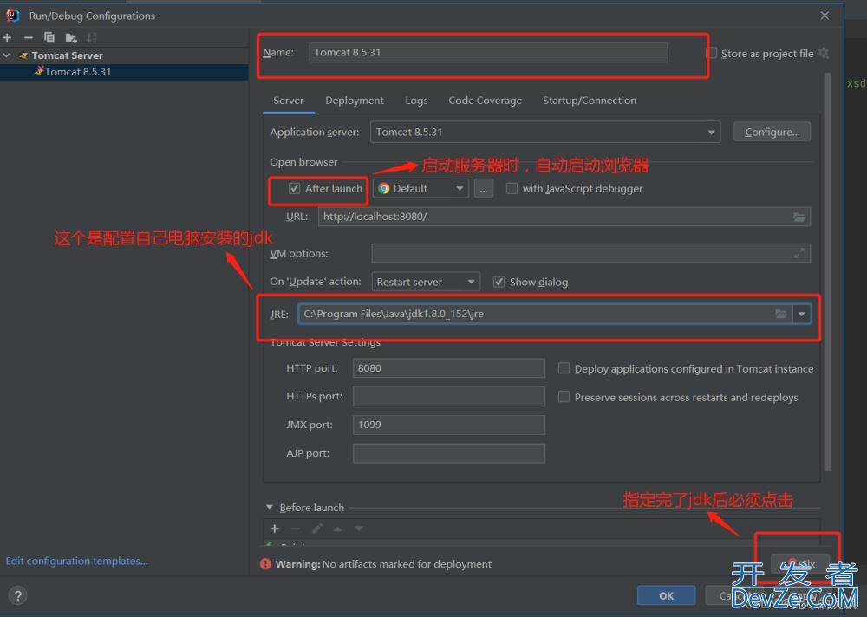Collapse the Before launch section
867x617 pixels.
click(x=270, y=507)
